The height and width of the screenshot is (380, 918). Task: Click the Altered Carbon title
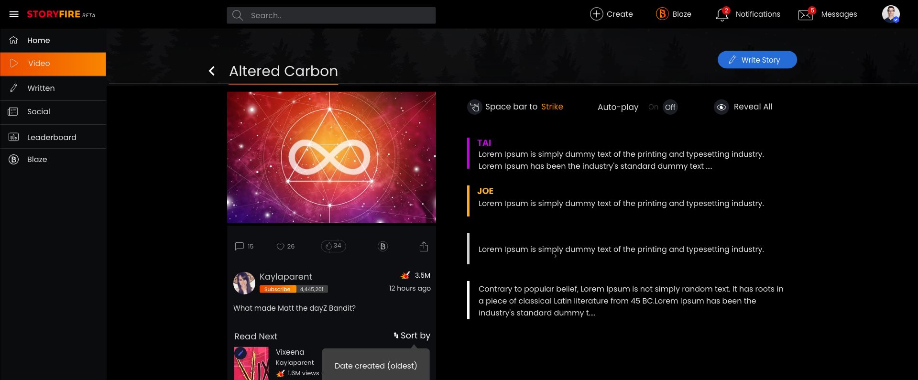pos(283,71)
